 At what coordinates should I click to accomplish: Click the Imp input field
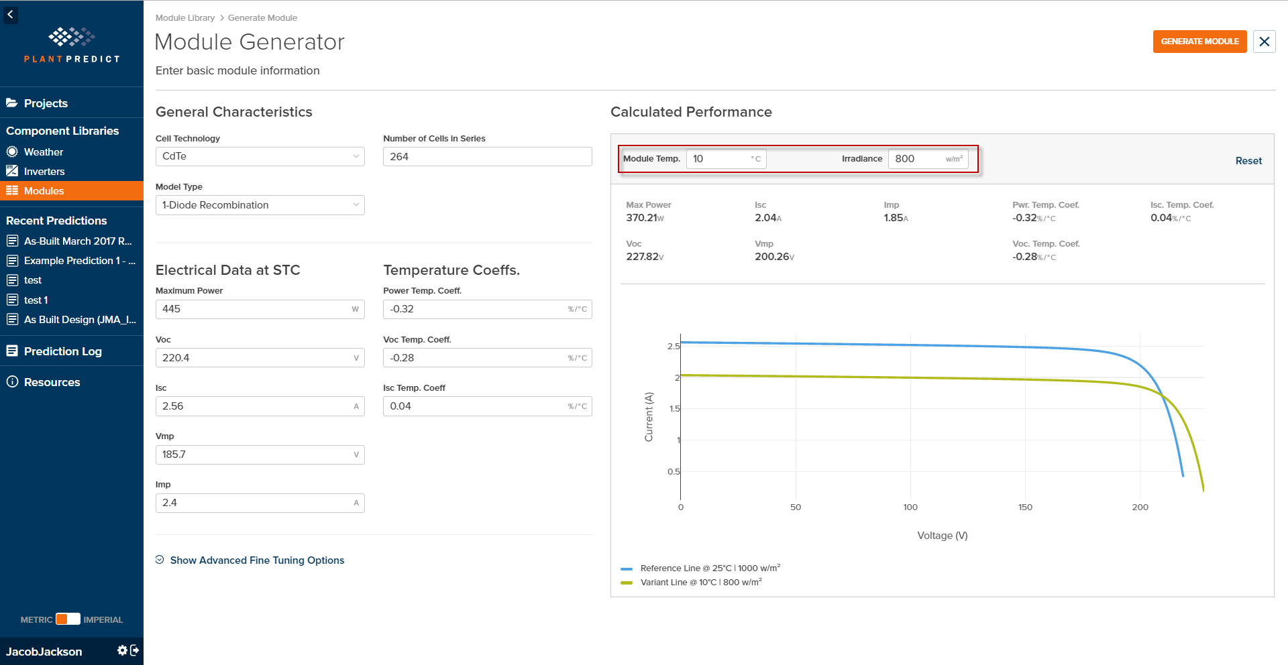(260, 503)
